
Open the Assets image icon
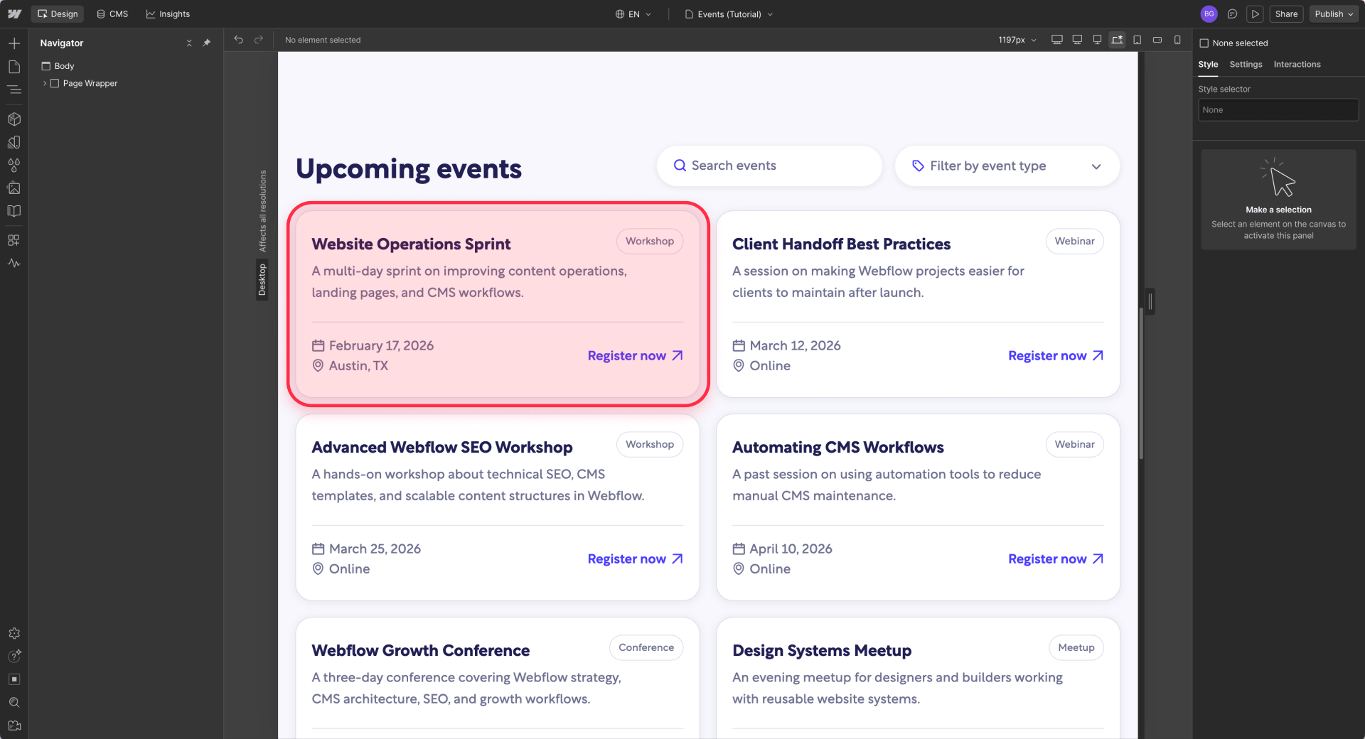click(x=14, y=188)
